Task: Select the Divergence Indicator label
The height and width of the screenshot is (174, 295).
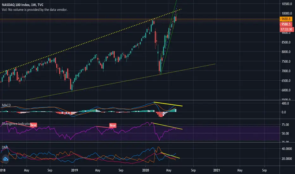Action: click(x=16, y=124)
